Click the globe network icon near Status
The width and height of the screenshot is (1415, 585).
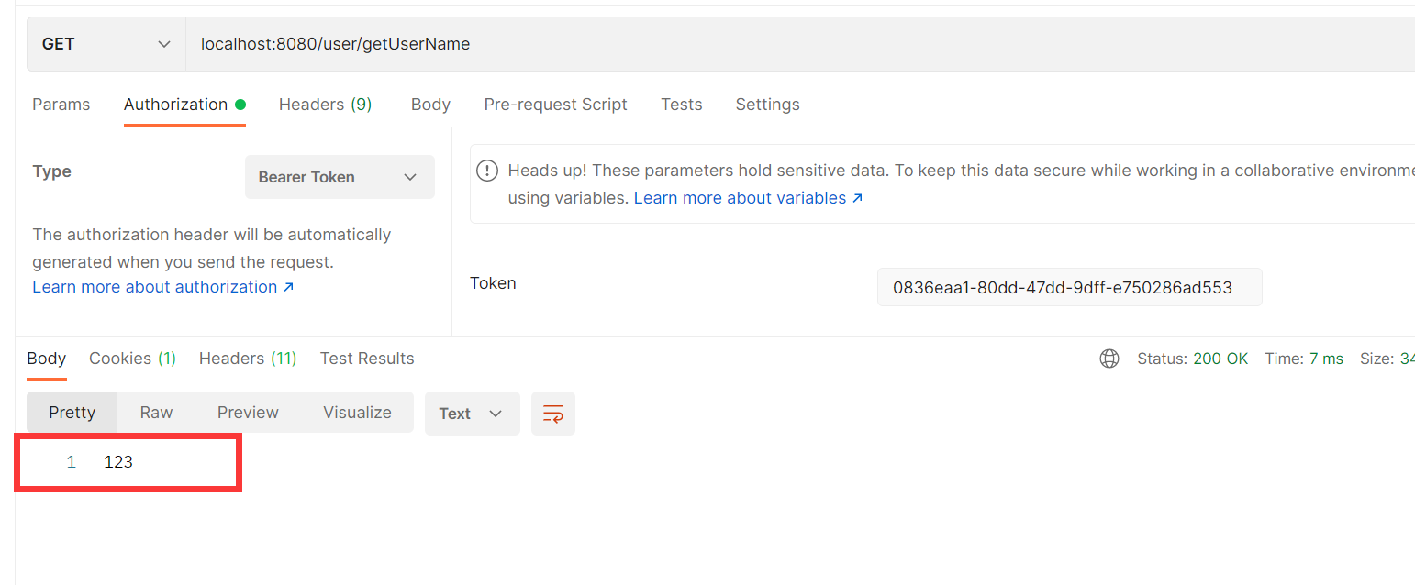[x=1109, y=359]
